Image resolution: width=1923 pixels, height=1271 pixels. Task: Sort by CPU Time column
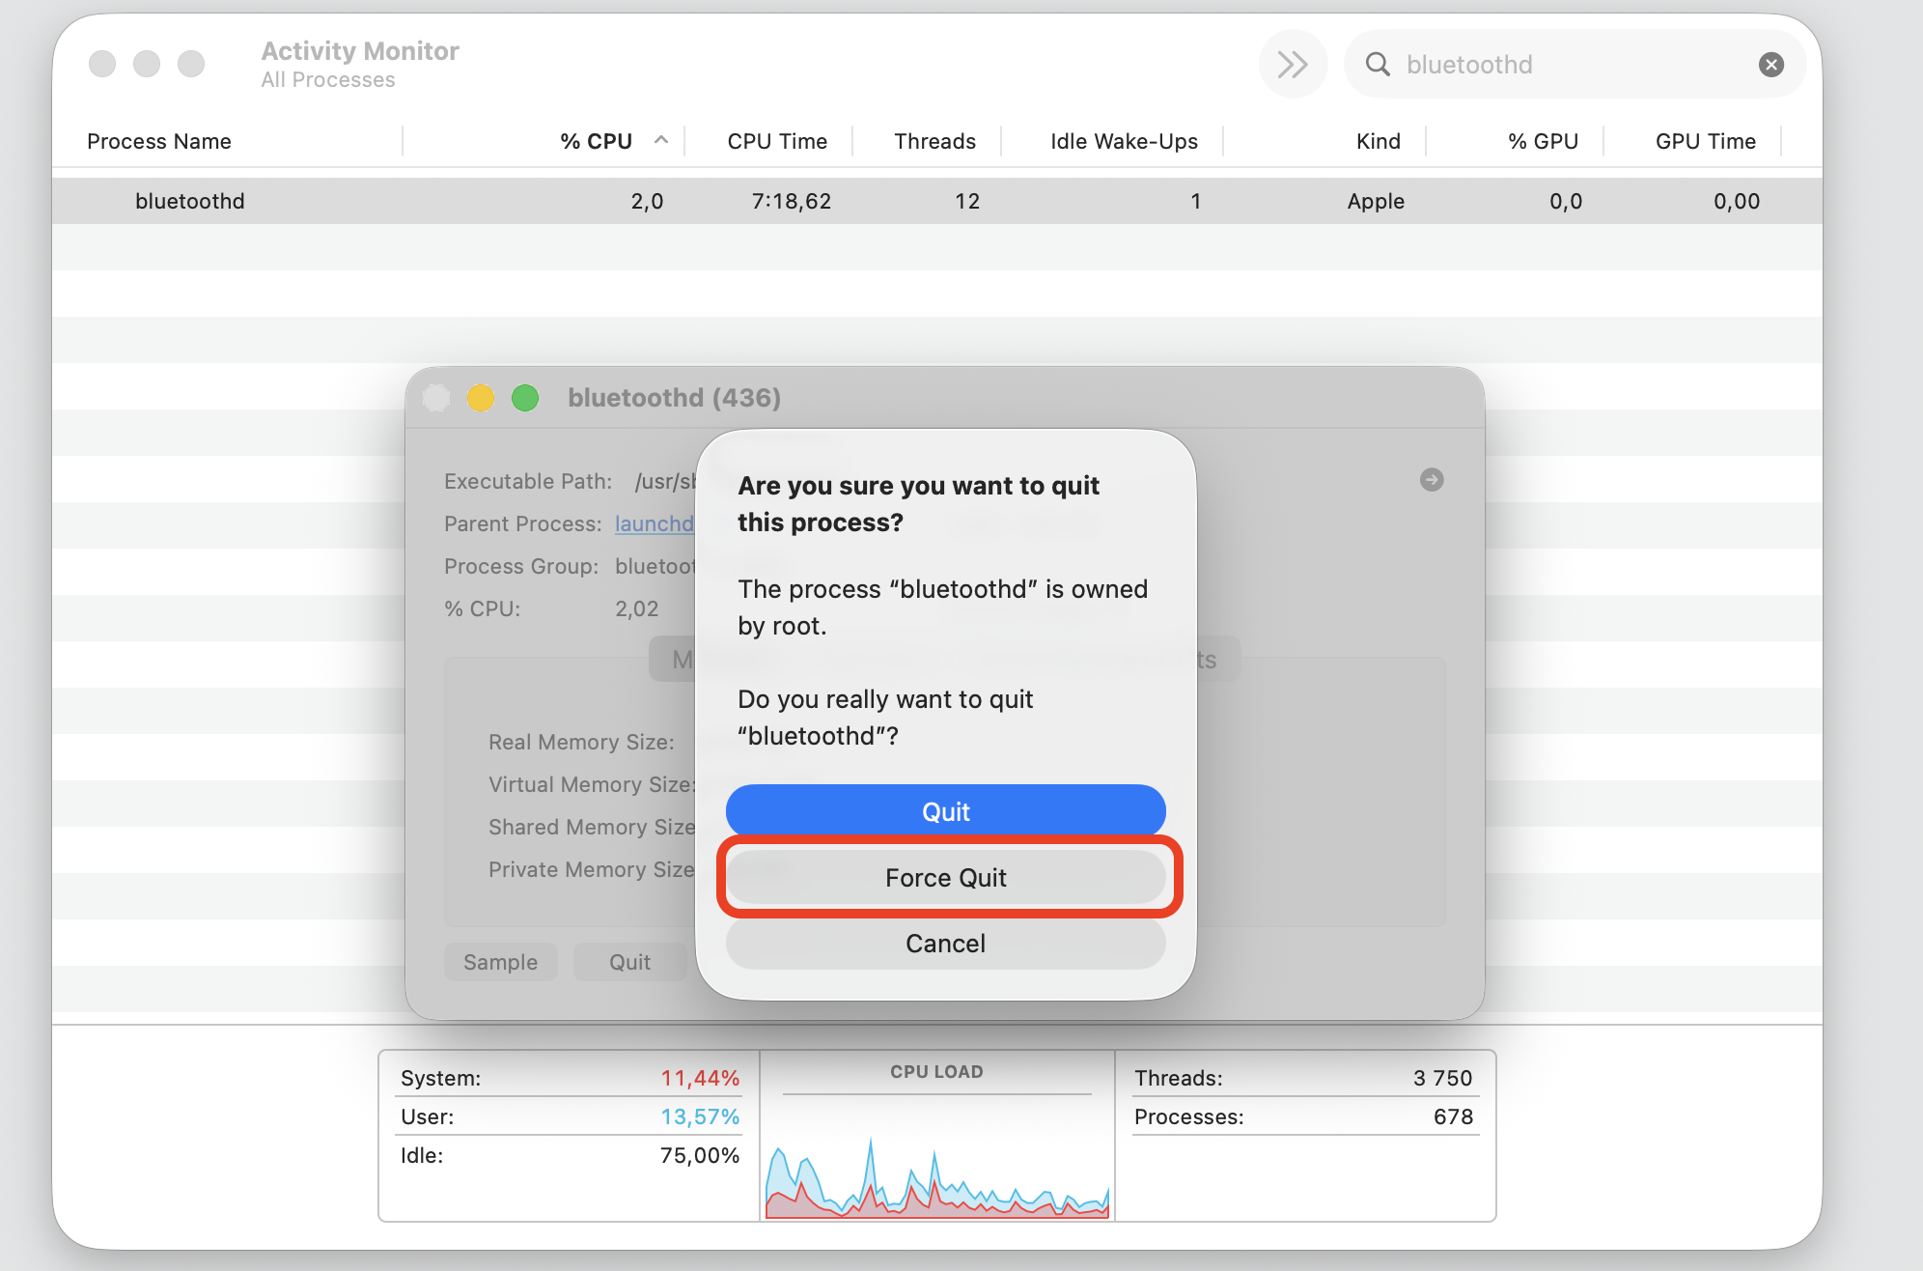777,141
